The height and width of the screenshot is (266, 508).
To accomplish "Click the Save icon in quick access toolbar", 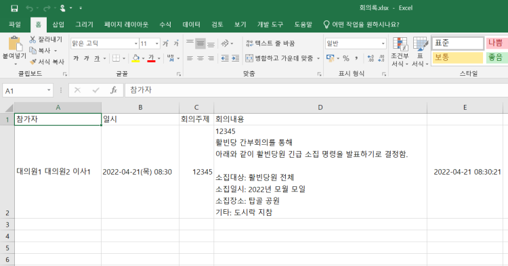I will [14, 8].
